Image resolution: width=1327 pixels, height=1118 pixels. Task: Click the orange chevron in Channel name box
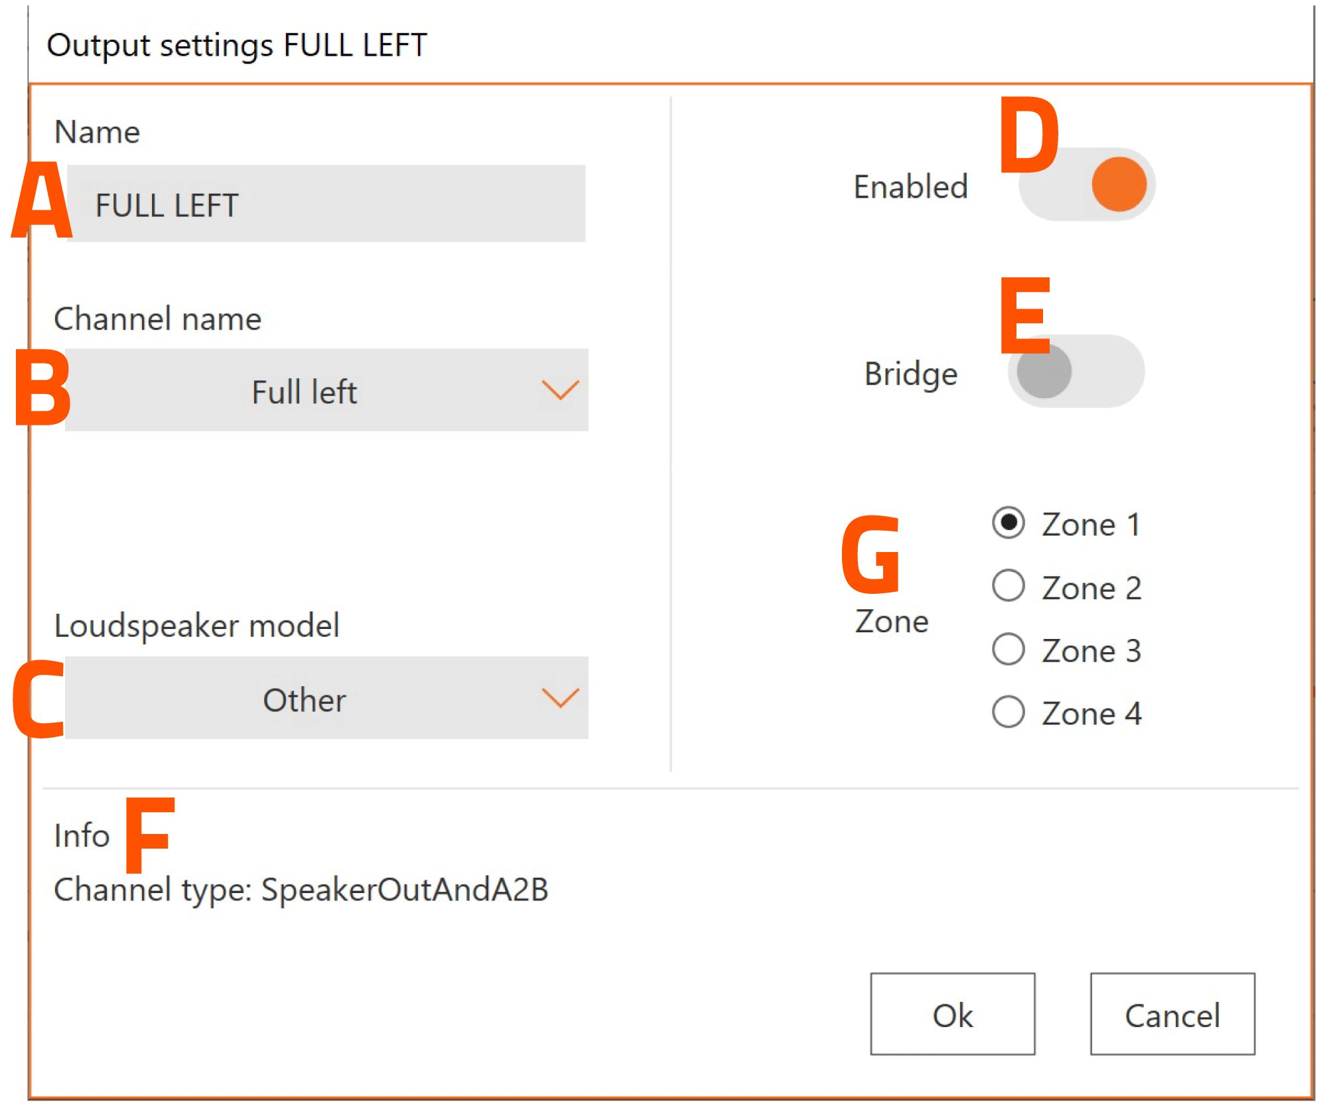coord(560,390)
